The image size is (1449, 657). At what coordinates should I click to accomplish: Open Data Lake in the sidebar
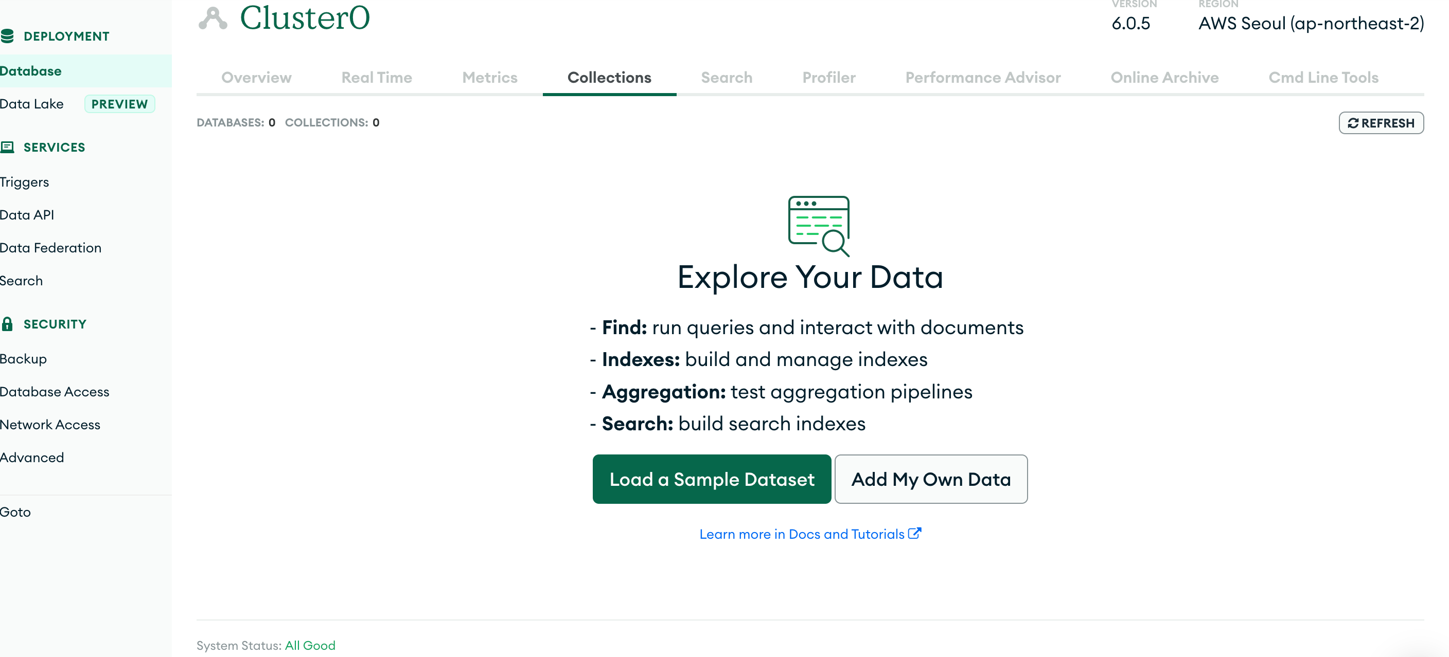(x=31, y=104)
